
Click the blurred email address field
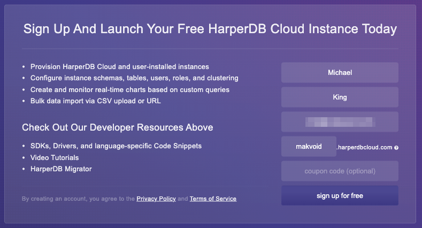(x=340, y=122)
